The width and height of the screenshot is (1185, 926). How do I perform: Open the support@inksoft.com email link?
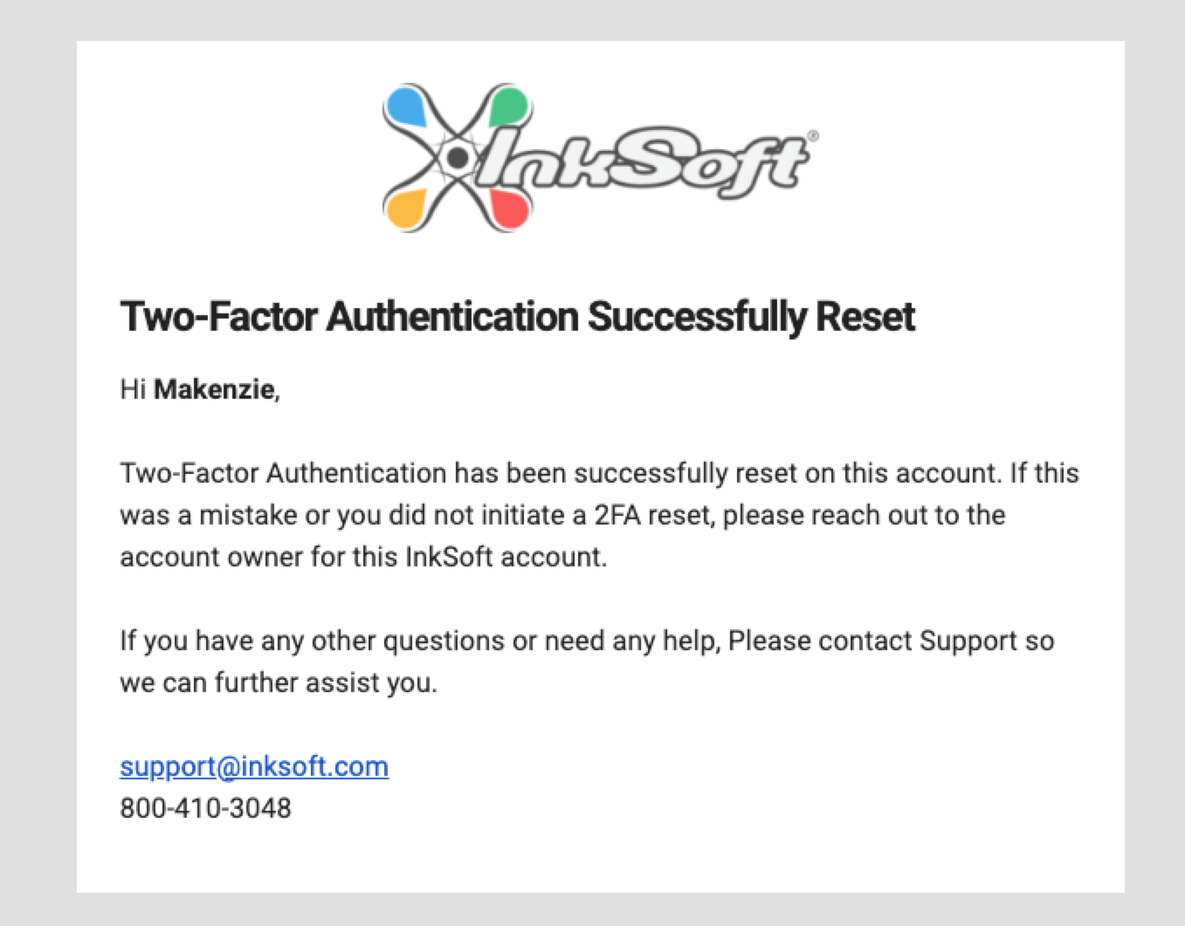[254, 766]
